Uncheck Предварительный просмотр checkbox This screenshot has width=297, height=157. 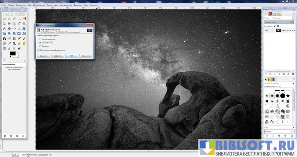click(x=38, y=50)
